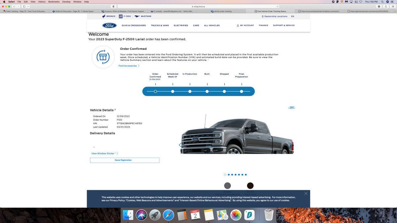
Task: Open Calculator from the Dock
Action: point(182,215)
